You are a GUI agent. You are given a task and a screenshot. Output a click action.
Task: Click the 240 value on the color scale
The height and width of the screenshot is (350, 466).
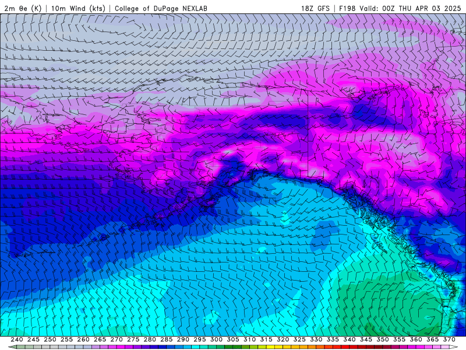(17, 339)
